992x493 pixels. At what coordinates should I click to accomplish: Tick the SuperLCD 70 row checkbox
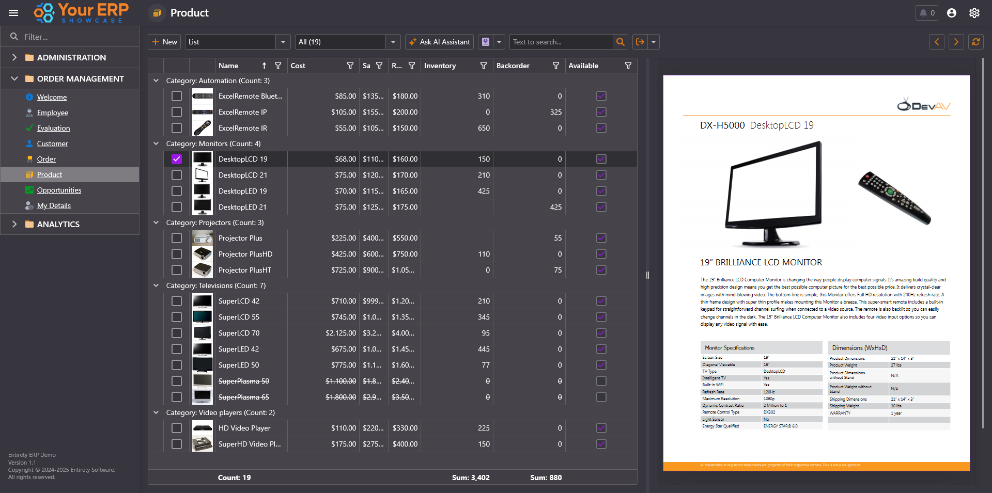pos(177,333)
